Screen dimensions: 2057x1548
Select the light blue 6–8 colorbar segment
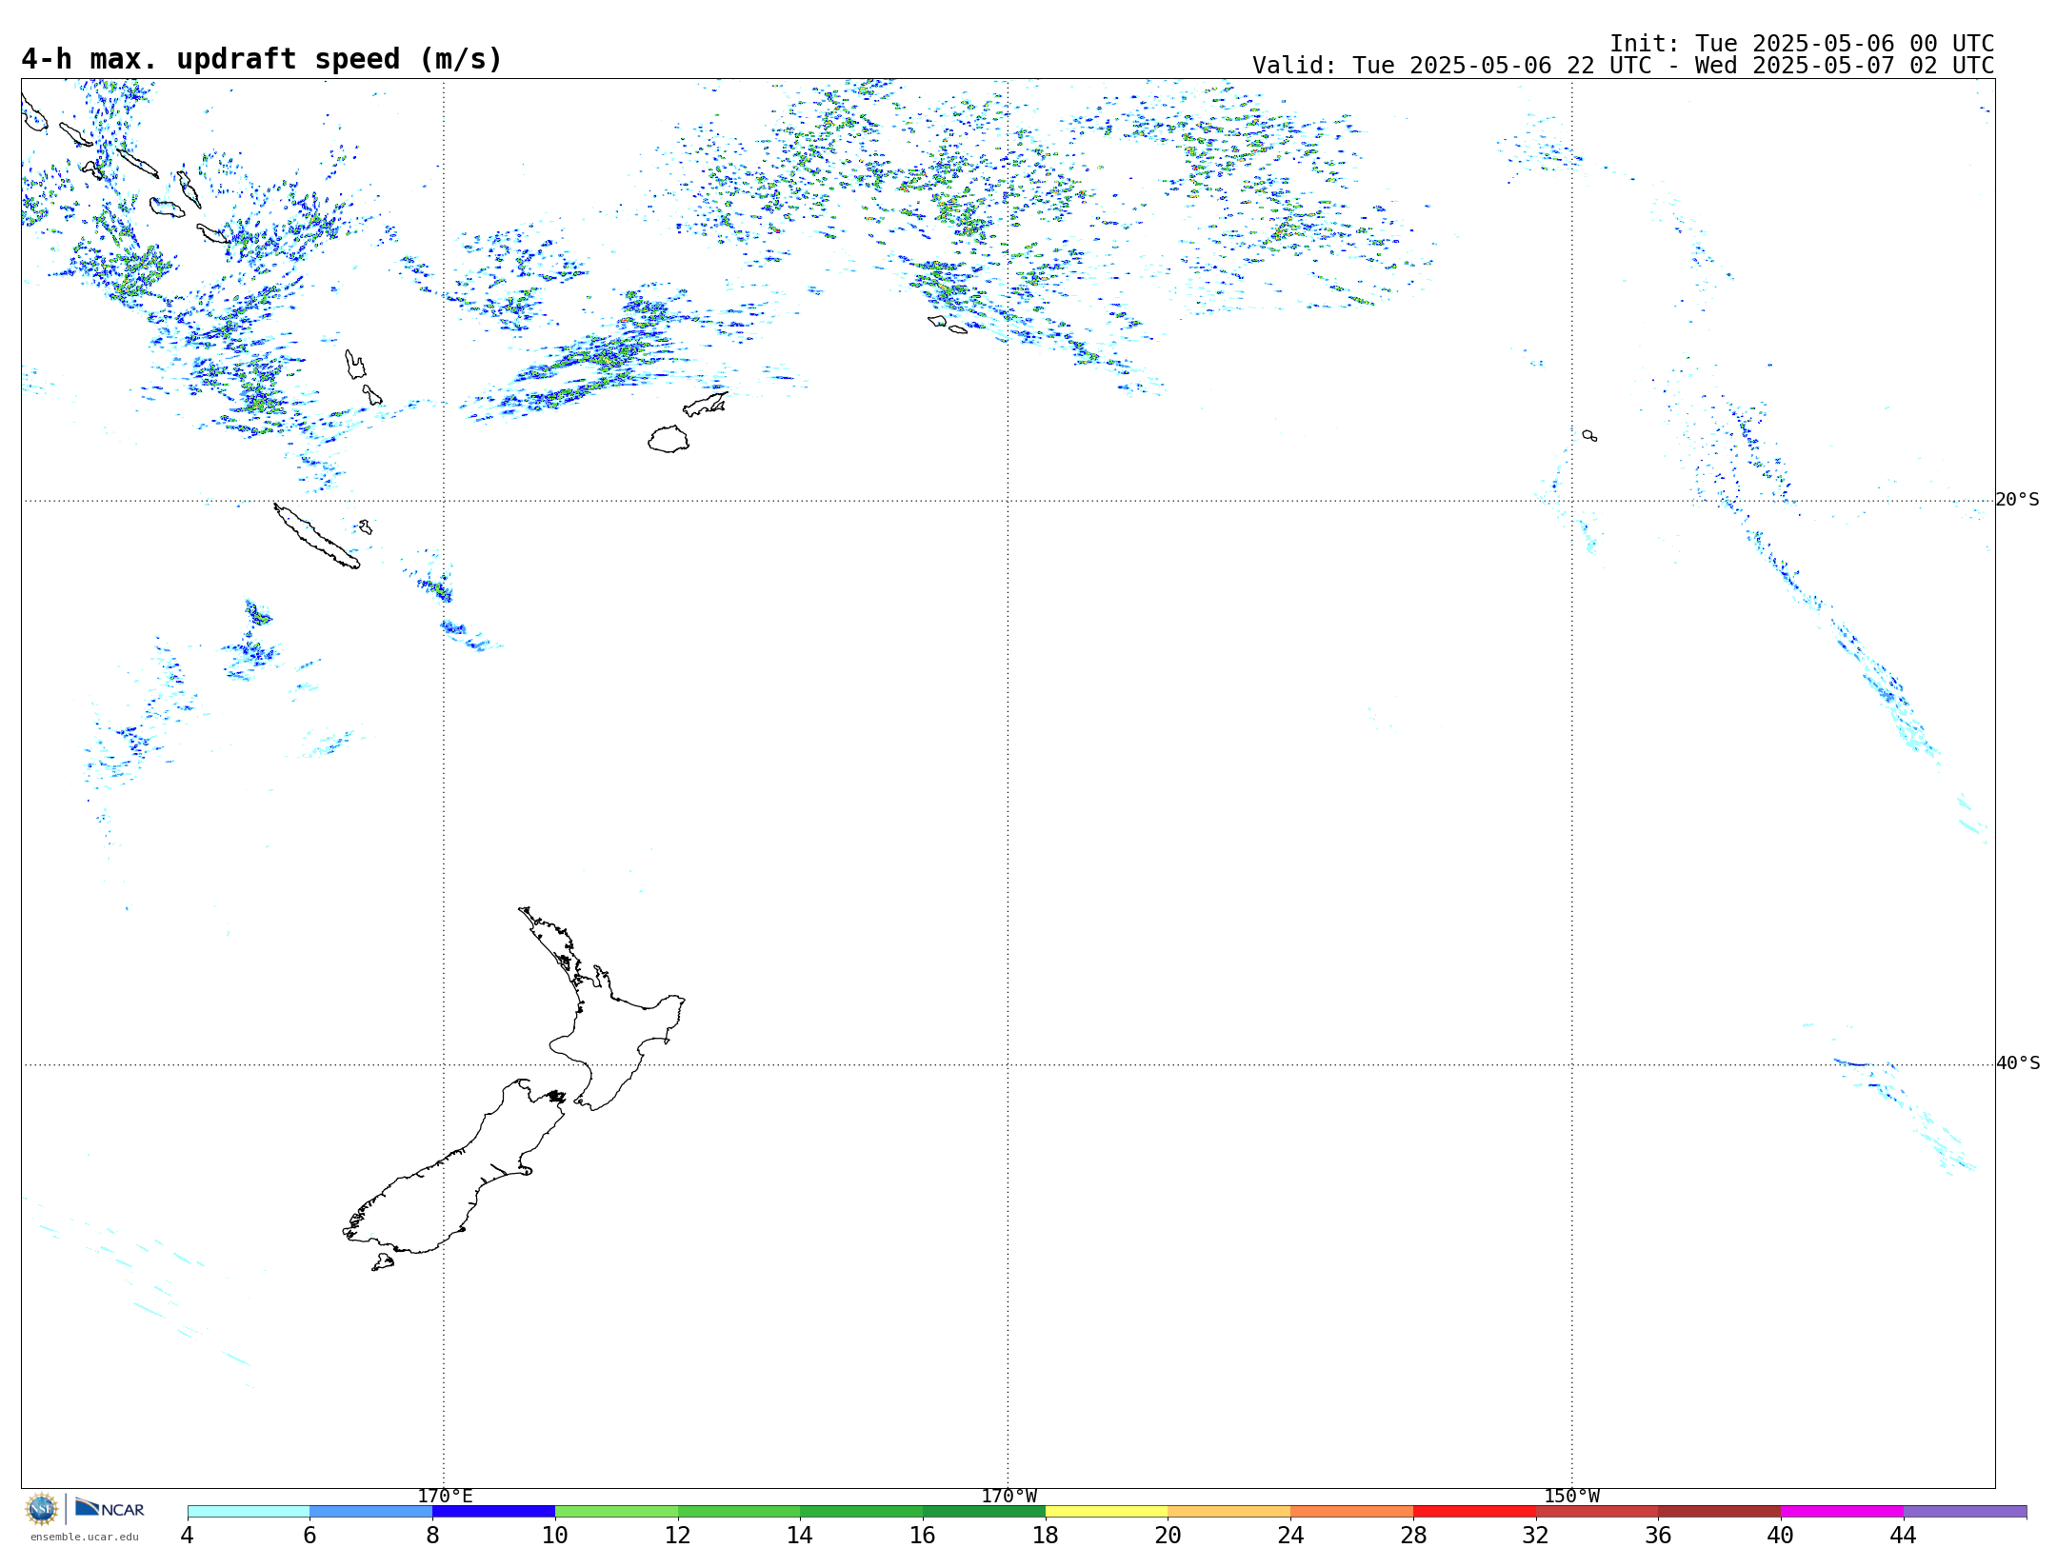371,1512
